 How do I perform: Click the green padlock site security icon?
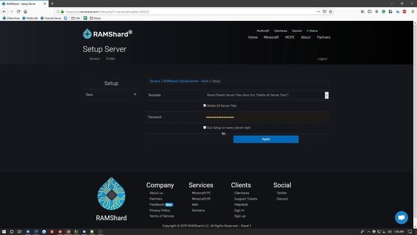tap(63, 12)
